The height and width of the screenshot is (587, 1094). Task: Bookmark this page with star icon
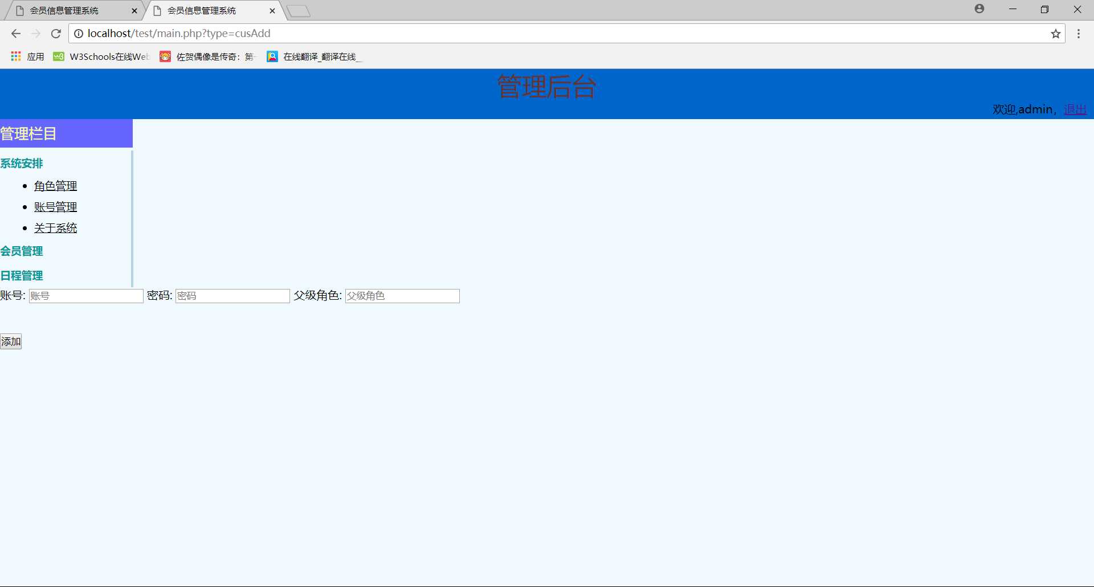[1056, 34]
